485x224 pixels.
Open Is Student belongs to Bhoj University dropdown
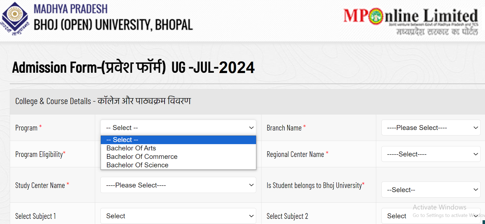(431, 189)
